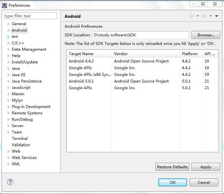Click the forward navigation arrow icon
The width and height of the screenshot is (224, 194).
[204, 16]
